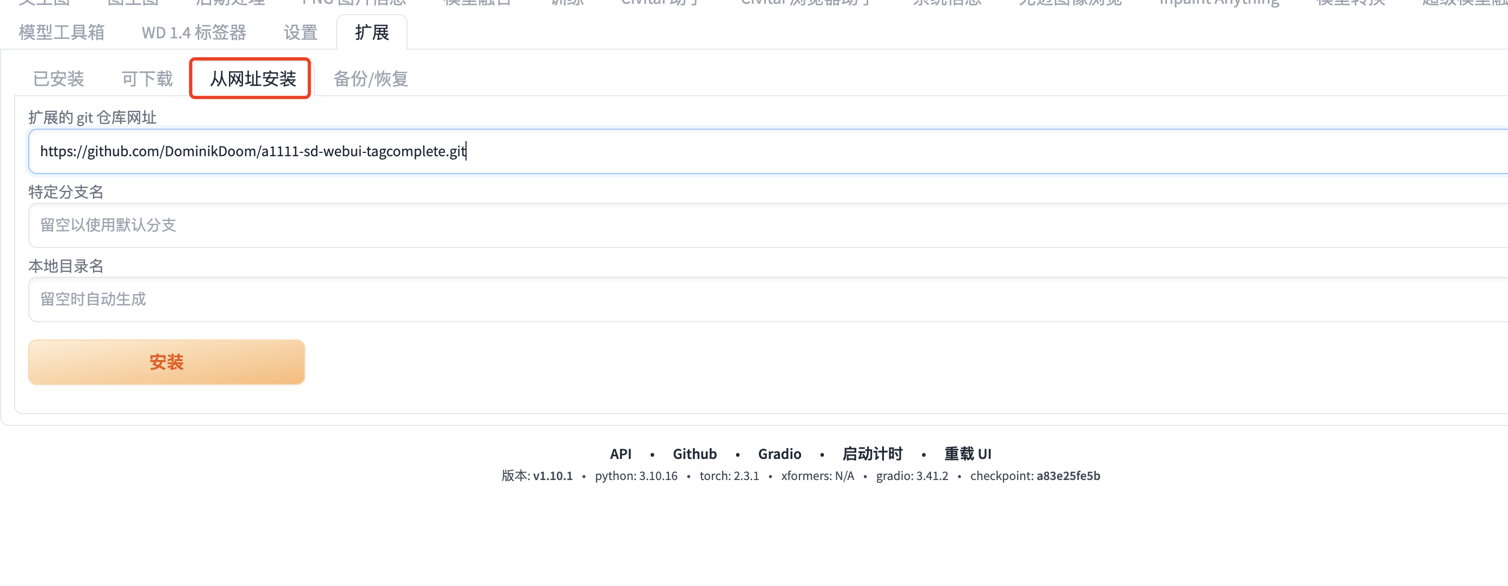Open the 设置 settings tab
This screenshot has height=586, width=1508.
click(300, 32)
